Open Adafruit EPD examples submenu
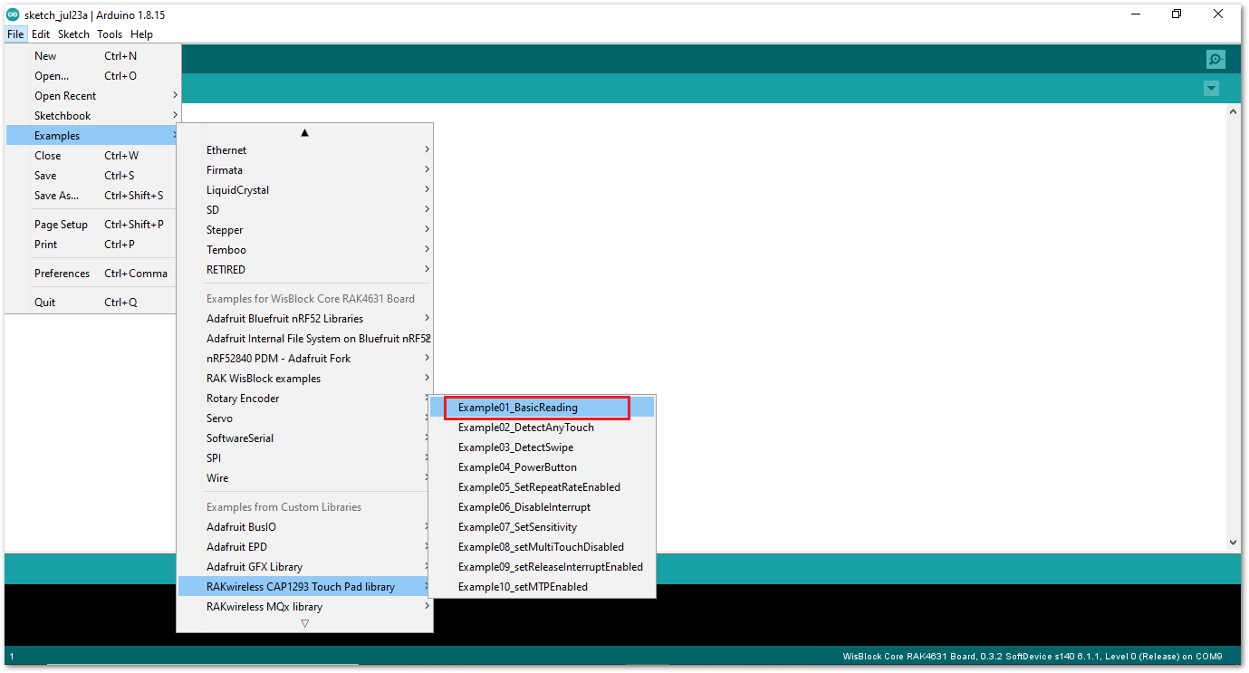Viewport: 1249px width, 673px height. click(x=305, y=547)
